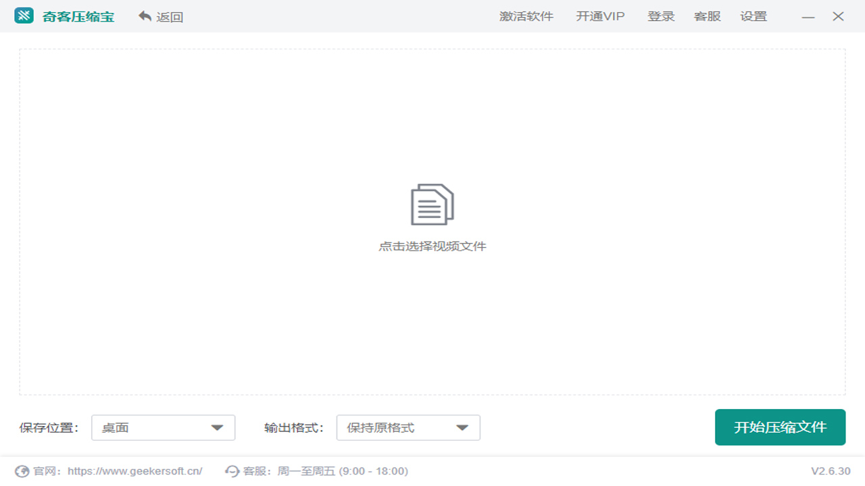Click 开始压缩文件 to start compression
The image size is (865, 486).
(x=780, y=427)
